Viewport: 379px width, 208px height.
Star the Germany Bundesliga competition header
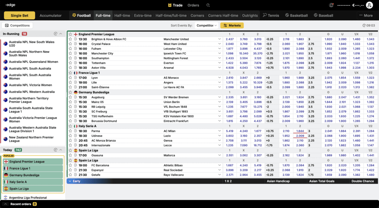pos(70,92)
